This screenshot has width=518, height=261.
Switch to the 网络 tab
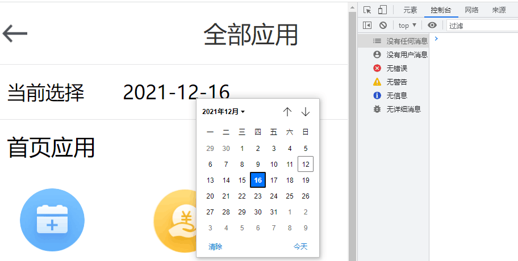(x=471, y=10)
